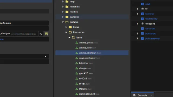Select ammo_pistol.item file
The image size is (173, 97).
click(x=89, y=43)
